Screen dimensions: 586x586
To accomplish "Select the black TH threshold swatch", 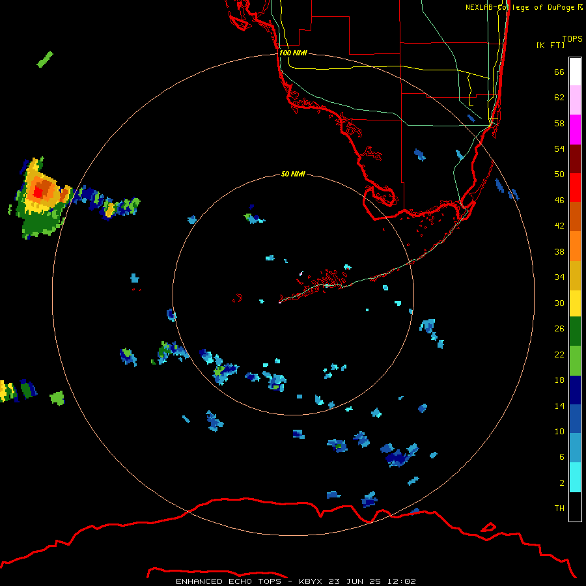I will (x=575, y=507).
